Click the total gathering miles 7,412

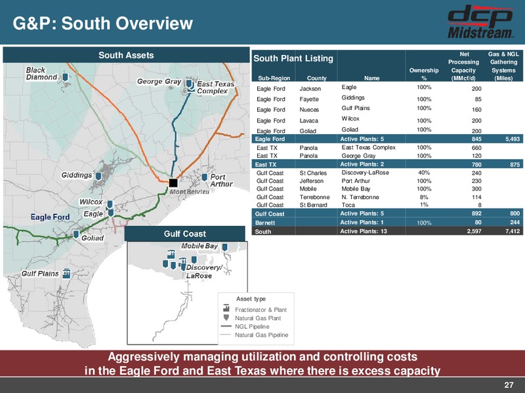click(x=513, y=231)
